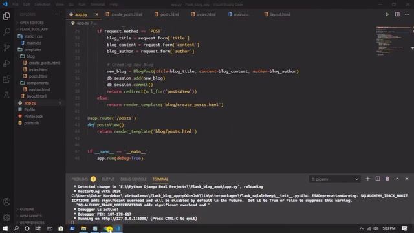Open Task View on taskbar
Screen dimensions: 414x233
click(38, 228)
